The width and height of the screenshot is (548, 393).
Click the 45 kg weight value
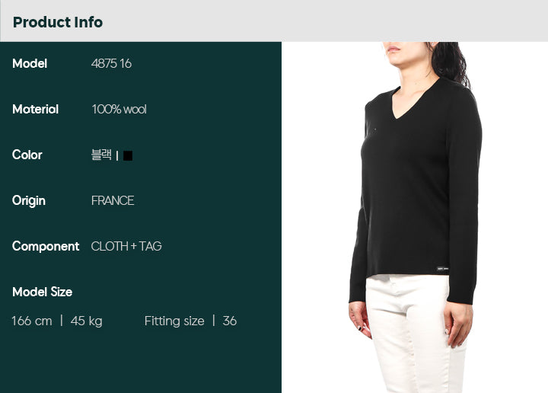coord(86,321)
